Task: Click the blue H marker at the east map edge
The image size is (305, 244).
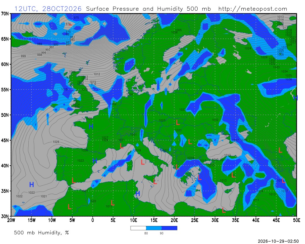Action: click(296, 98)
